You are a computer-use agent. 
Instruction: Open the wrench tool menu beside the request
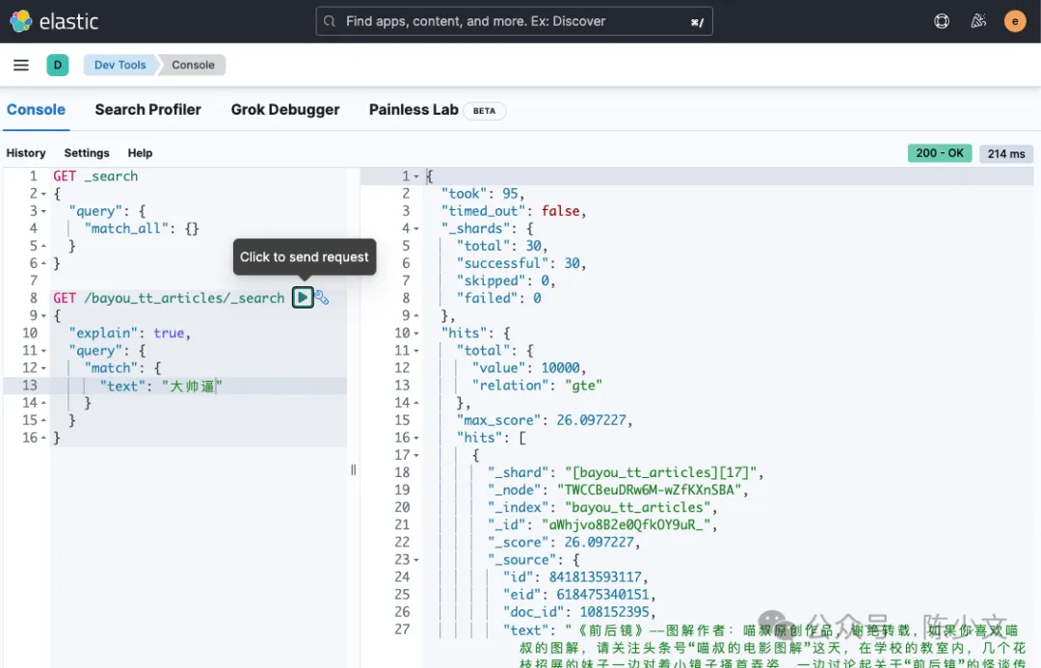[x=319, y=298]
